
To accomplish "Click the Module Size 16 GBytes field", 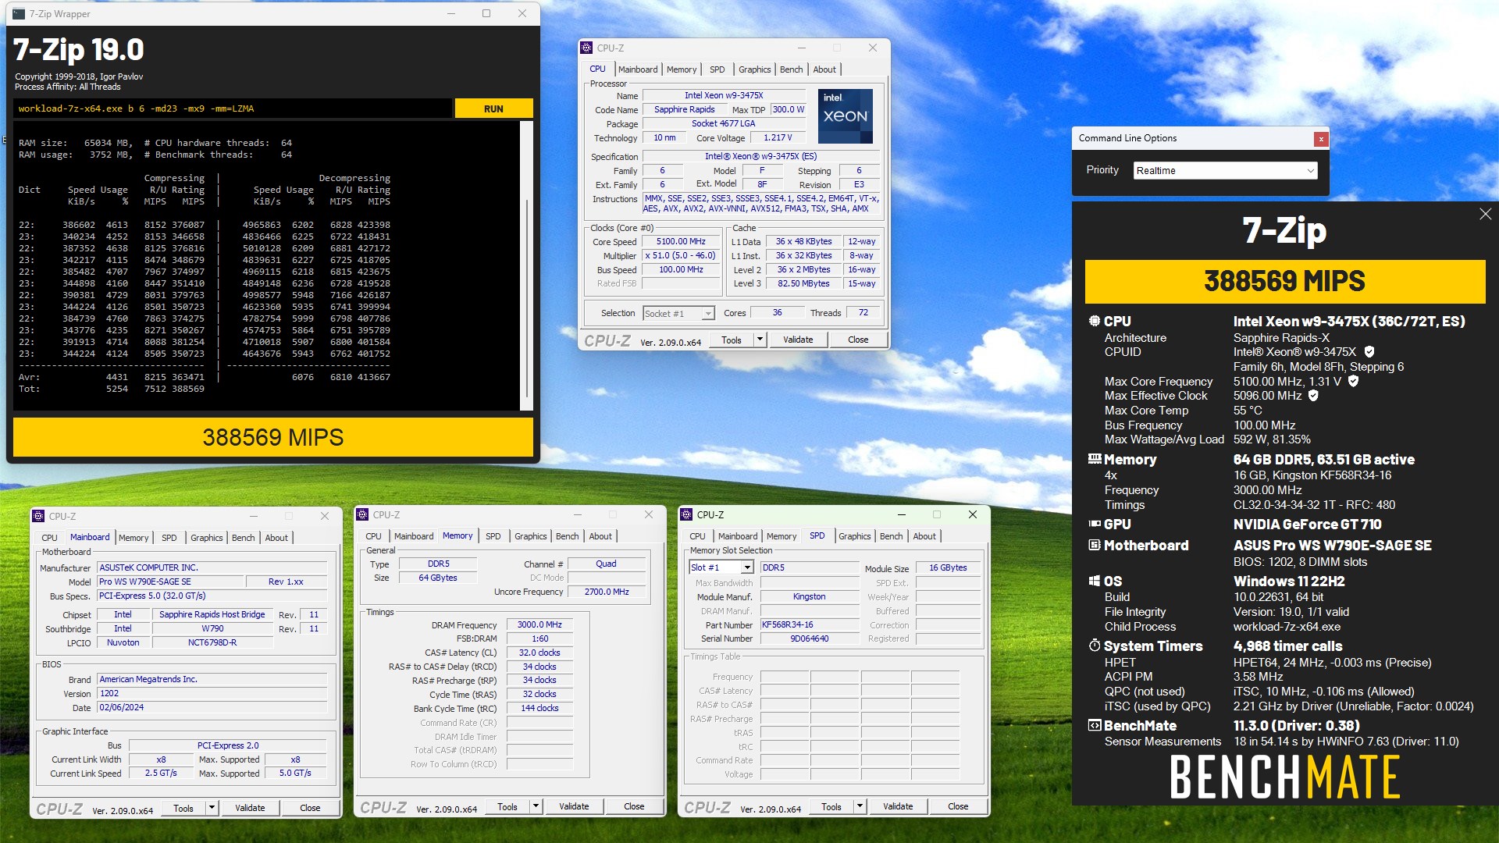I will click(x=948, y=567).
